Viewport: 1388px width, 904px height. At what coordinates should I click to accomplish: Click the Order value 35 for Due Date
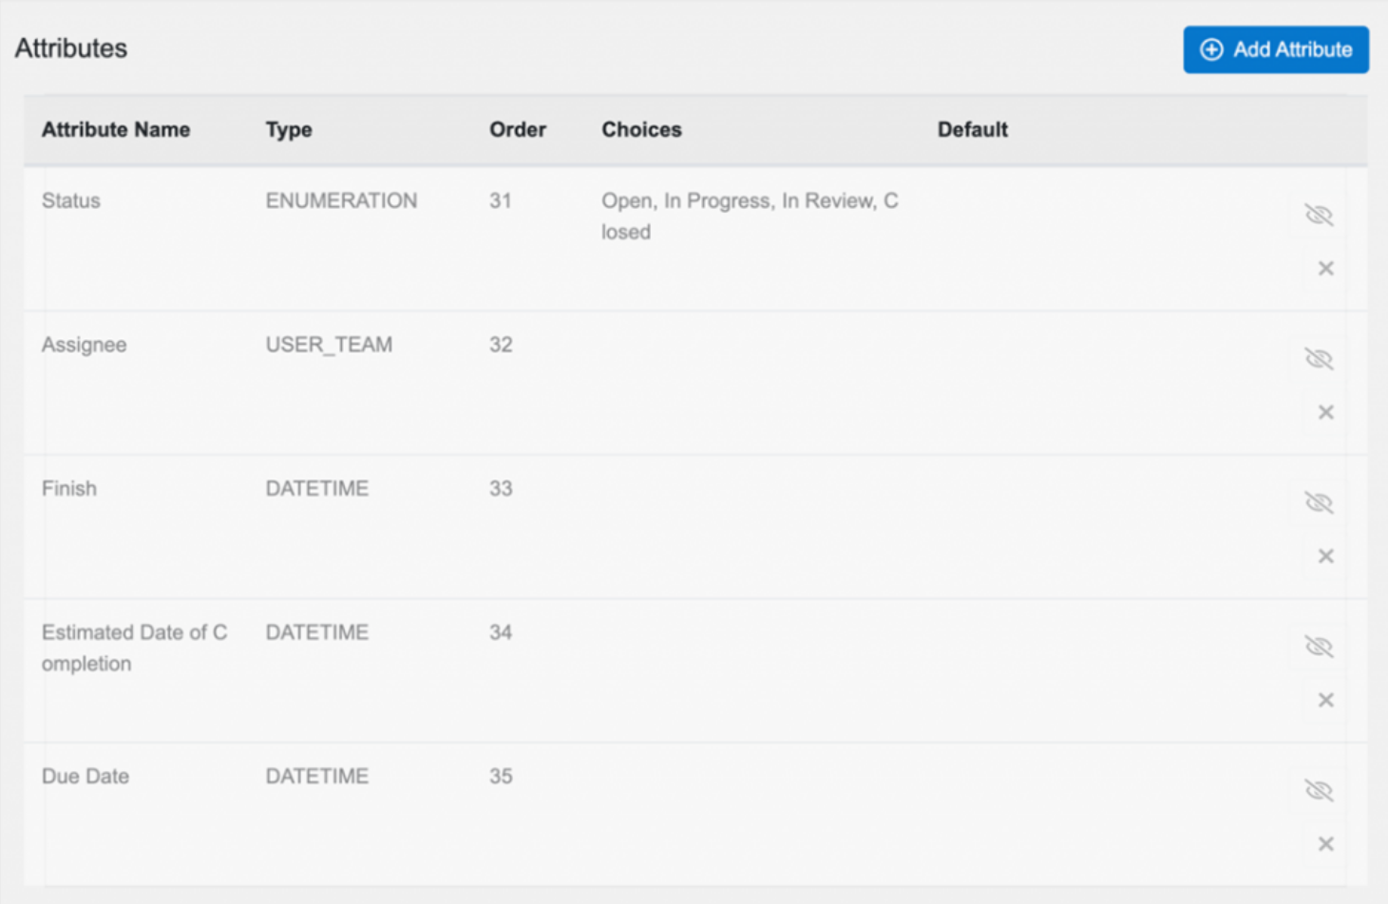point(503,776)
